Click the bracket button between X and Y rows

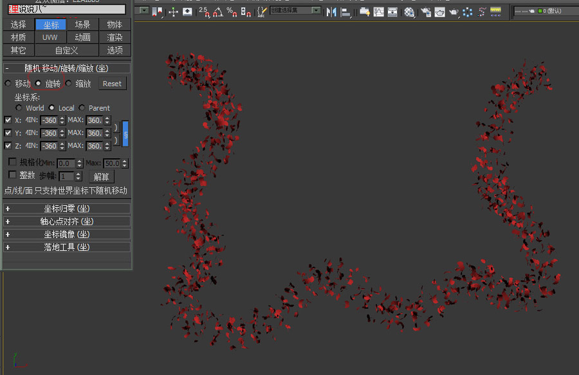(x=116, y=127)
